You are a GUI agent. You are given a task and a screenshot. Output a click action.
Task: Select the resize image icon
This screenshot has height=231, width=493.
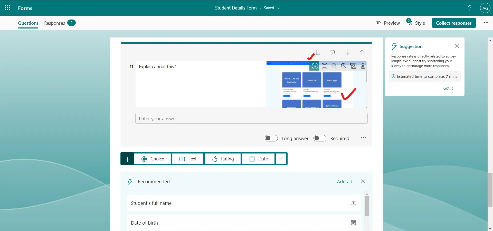click(325, 66)
